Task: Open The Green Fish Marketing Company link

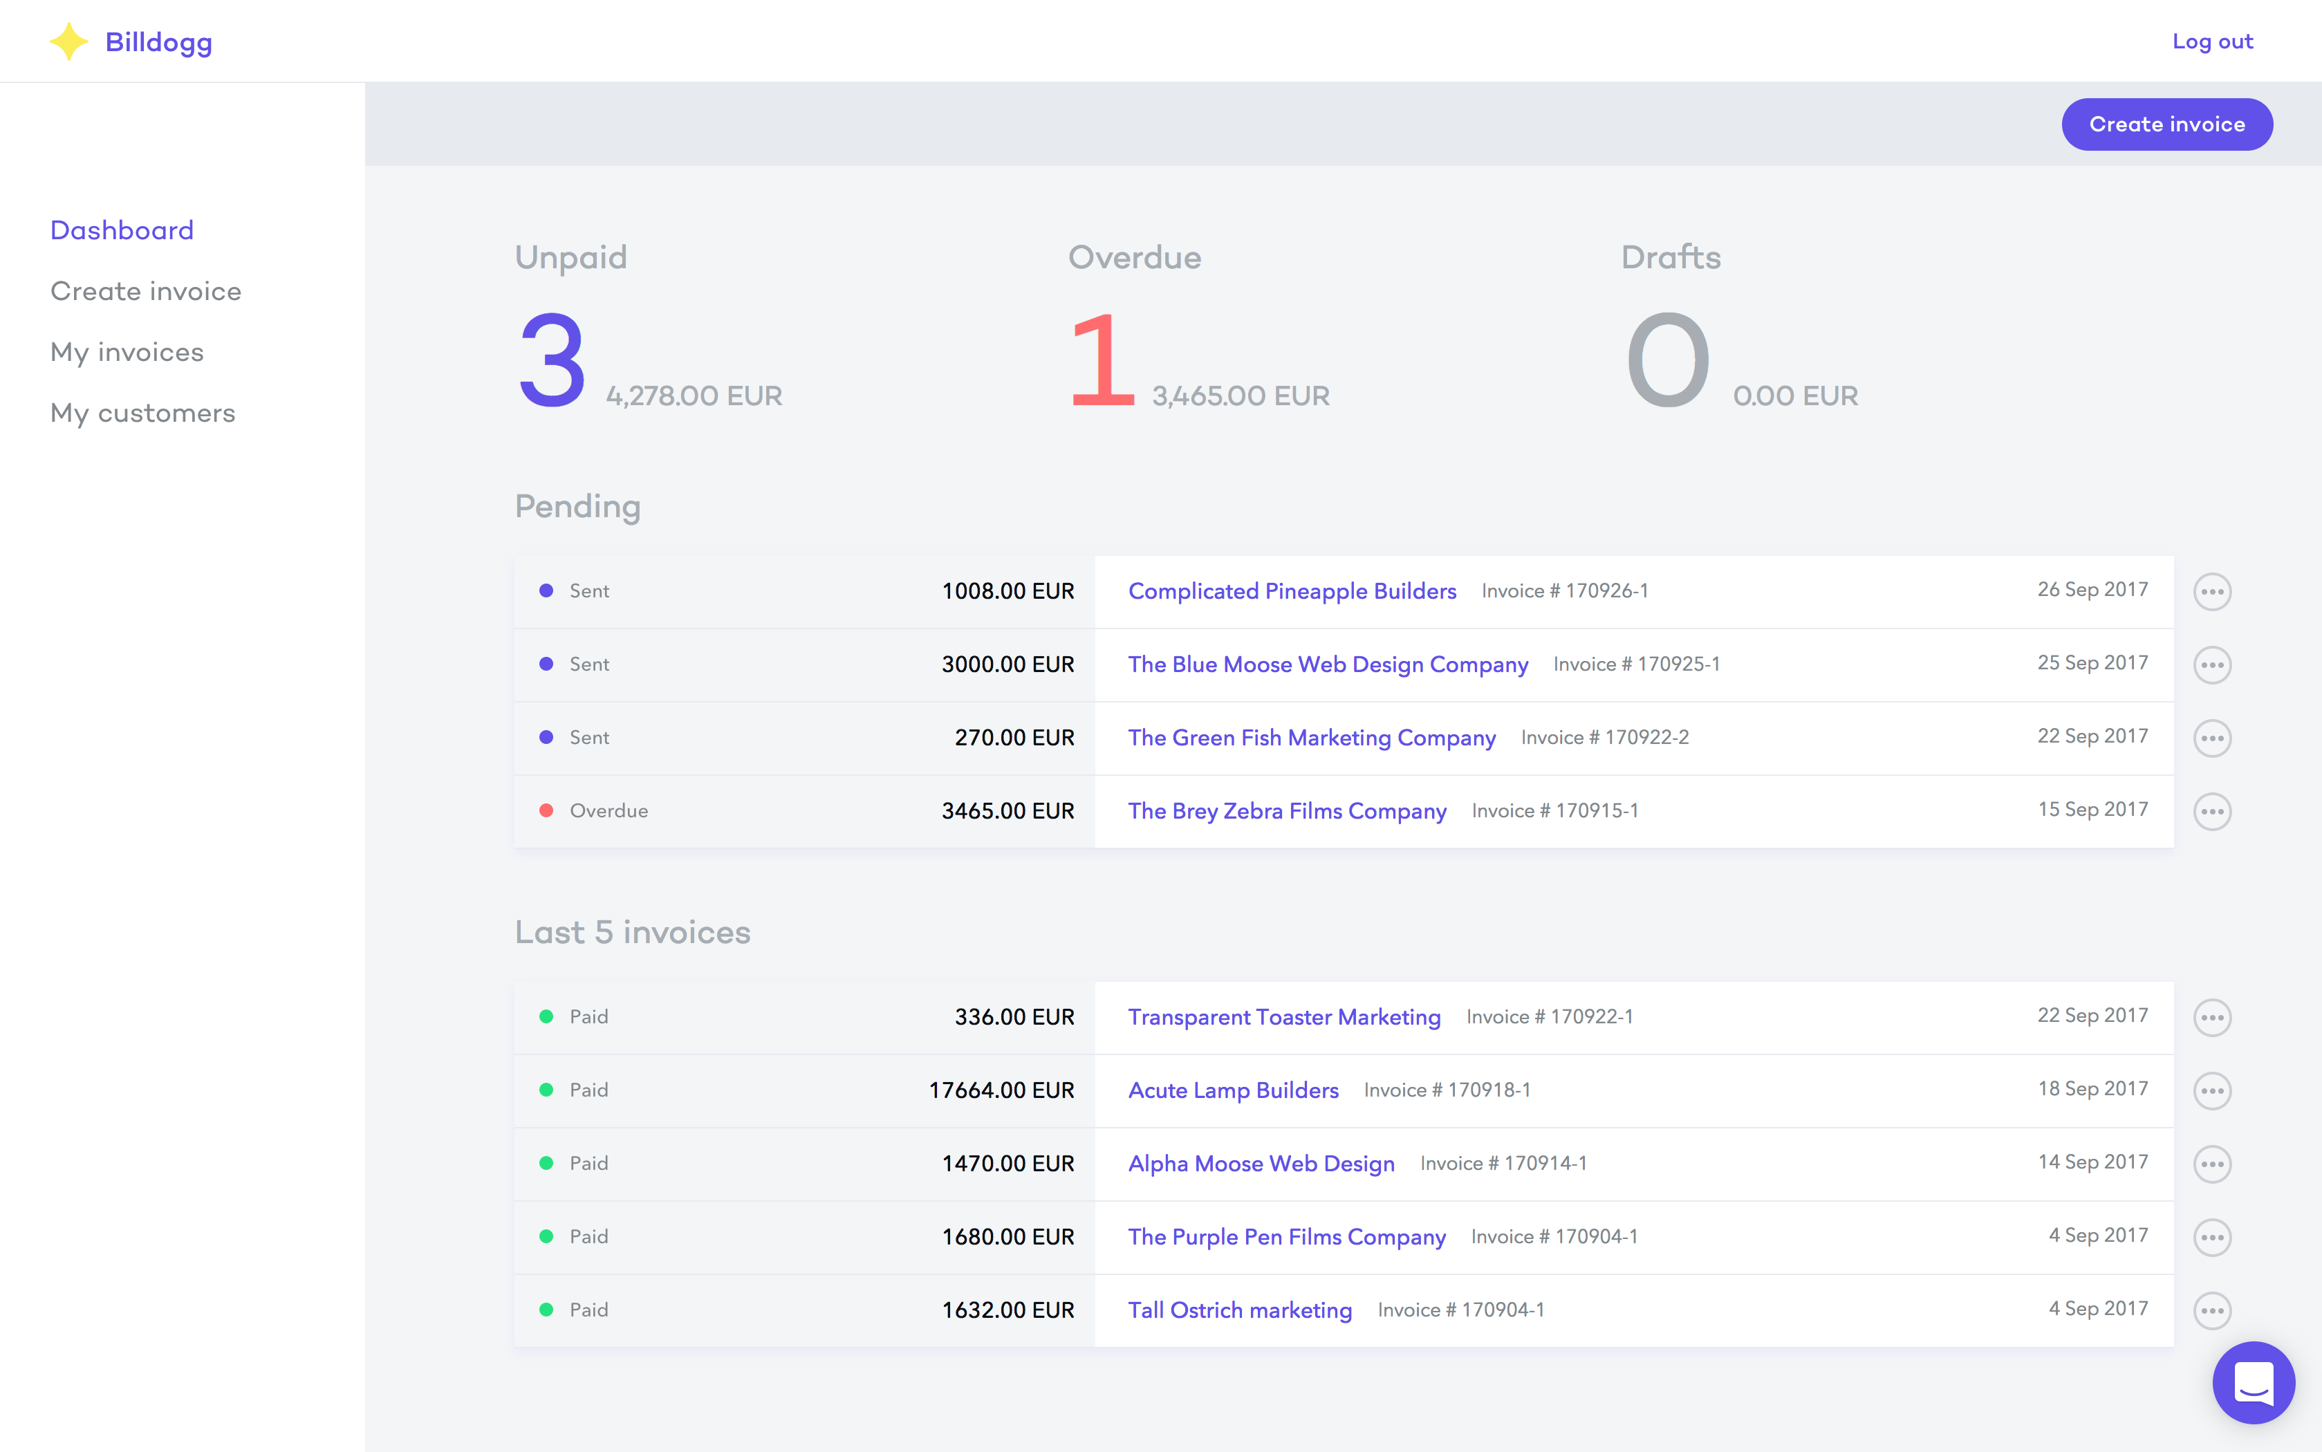Action: [1311, 738]
